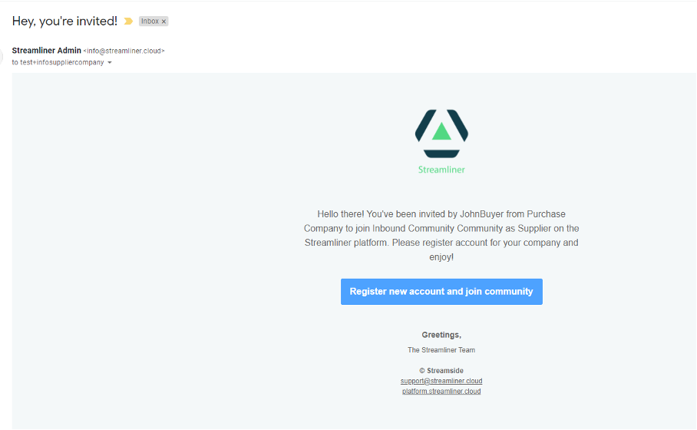Click the invitation message paragraph
This screenshot has height=430, width=697.
pos(441,236)
